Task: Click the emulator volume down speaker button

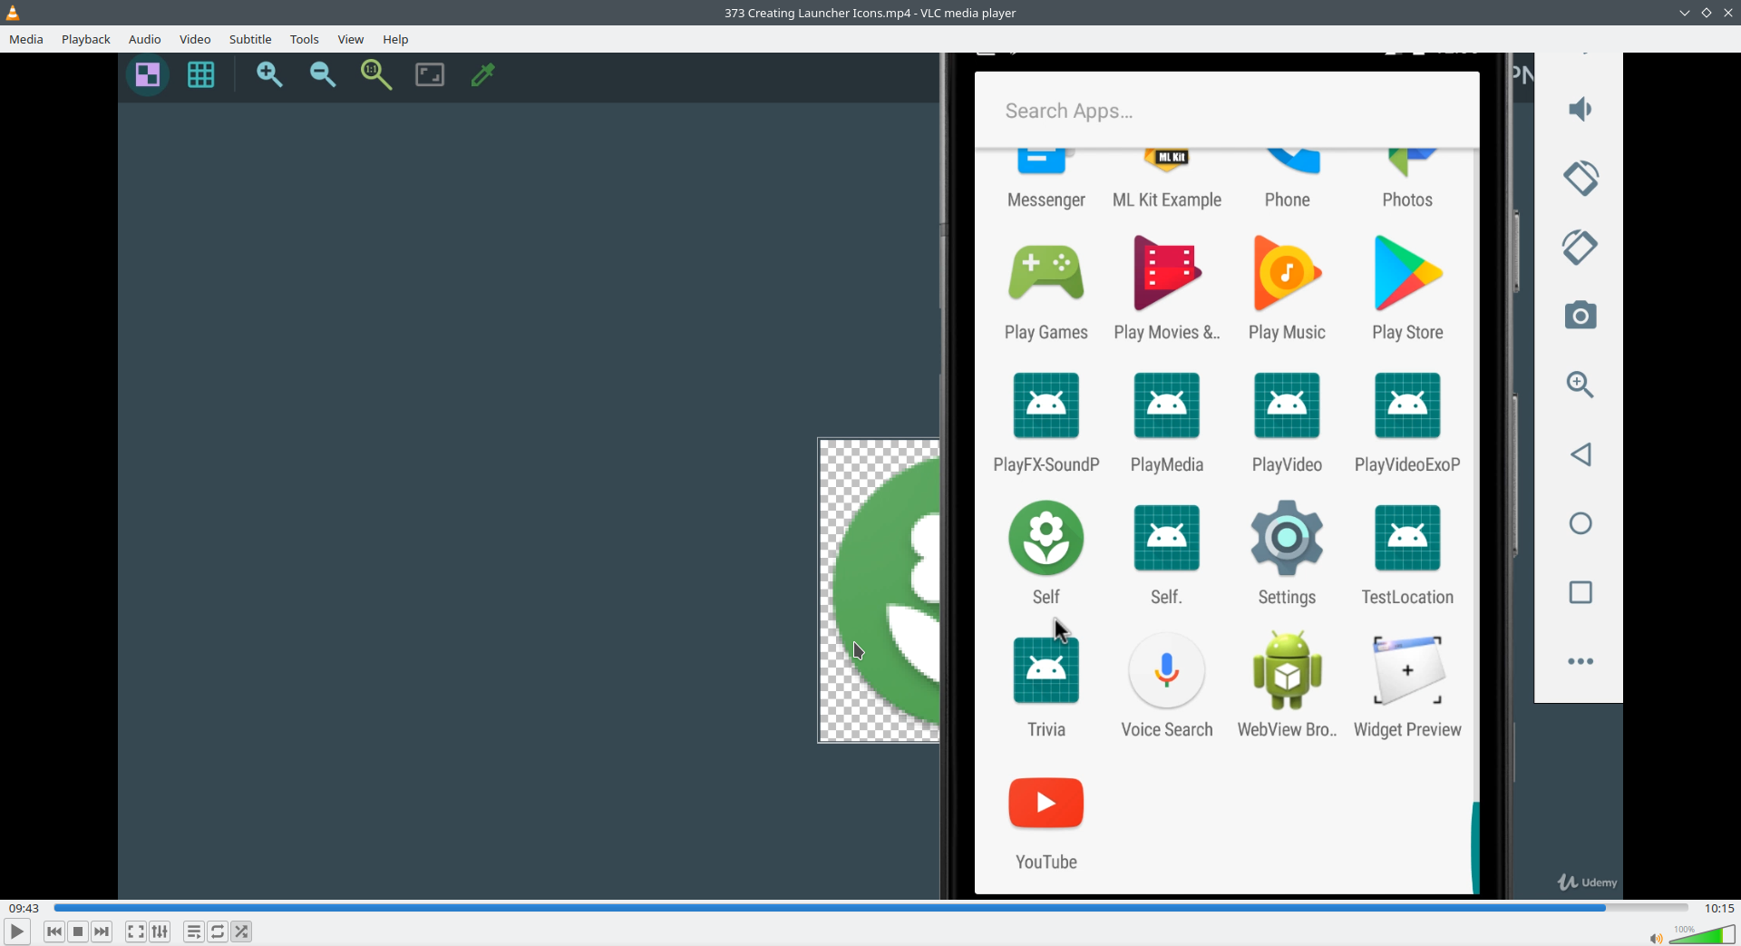Action: [1581, 110]
